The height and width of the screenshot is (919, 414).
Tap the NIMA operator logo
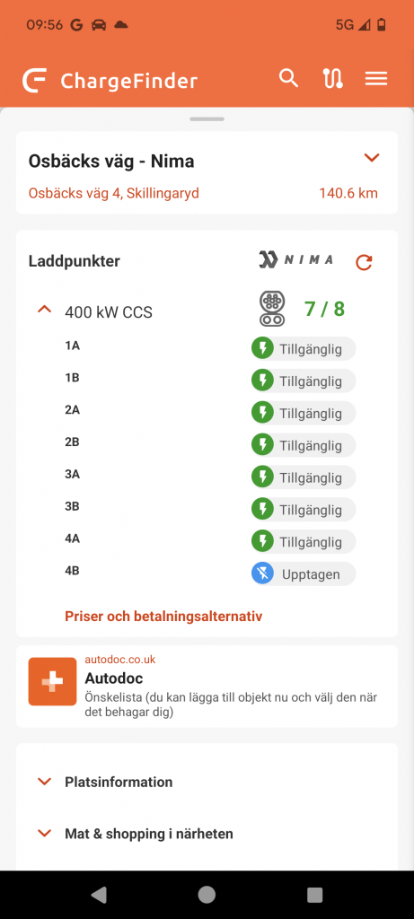point(296,259)
